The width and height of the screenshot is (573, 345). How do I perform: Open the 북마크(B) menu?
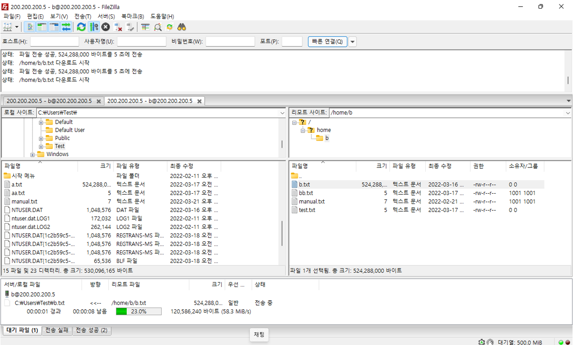tap(133, 16)
